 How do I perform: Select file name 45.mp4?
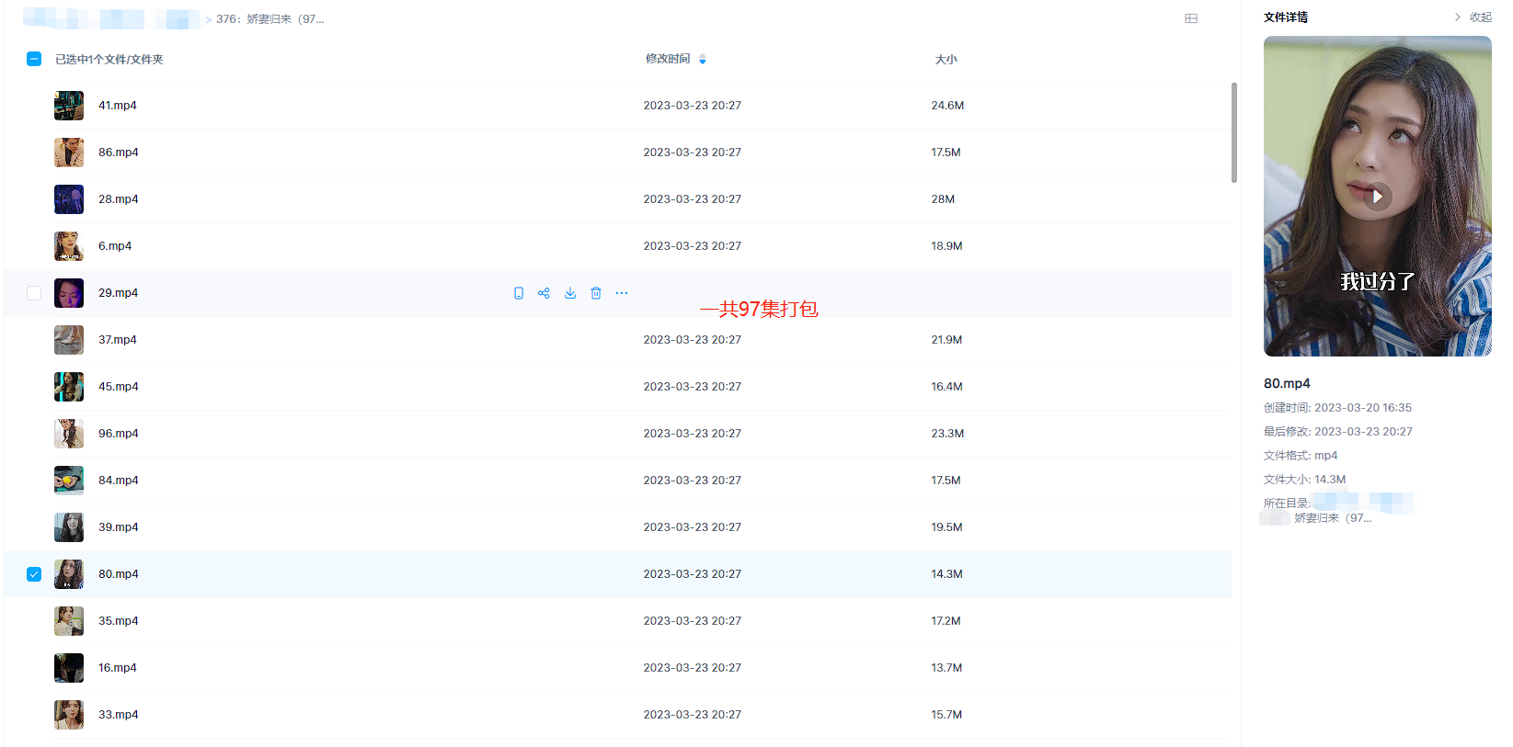119,387
